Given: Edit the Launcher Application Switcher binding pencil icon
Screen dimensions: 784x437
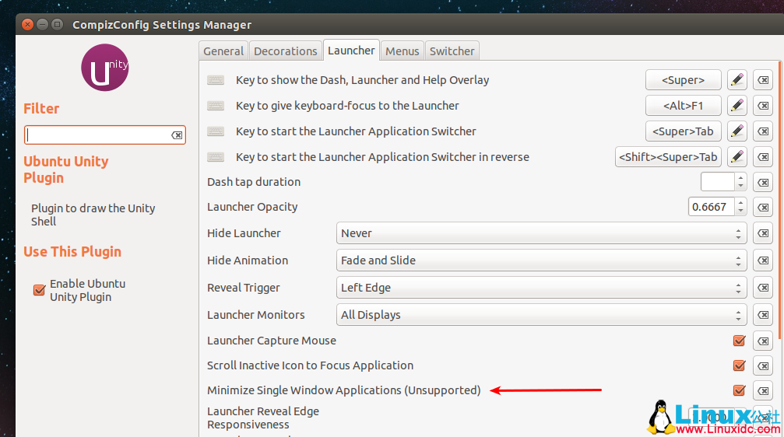Looking at the screenshot, I should (737, 131).
